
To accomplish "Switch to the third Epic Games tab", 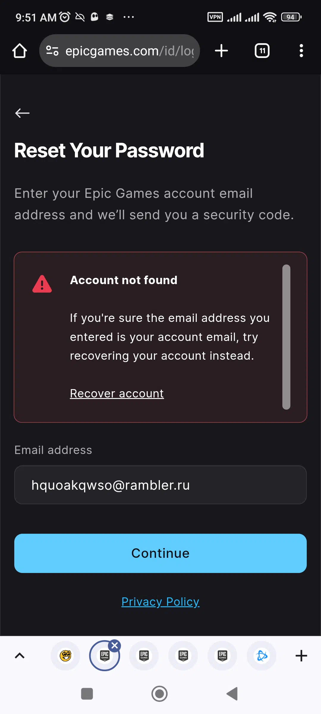I will [183, 656].
